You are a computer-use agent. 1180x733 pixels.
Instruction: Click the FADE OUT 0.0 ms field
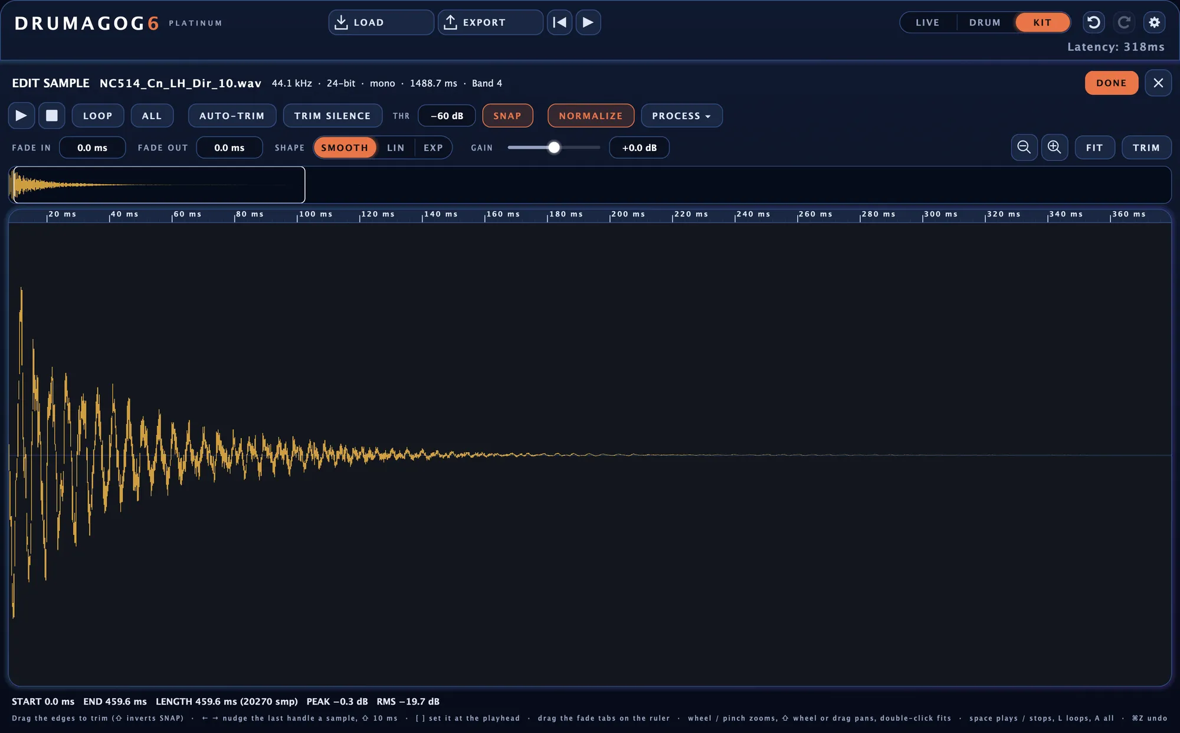(229, 147)
